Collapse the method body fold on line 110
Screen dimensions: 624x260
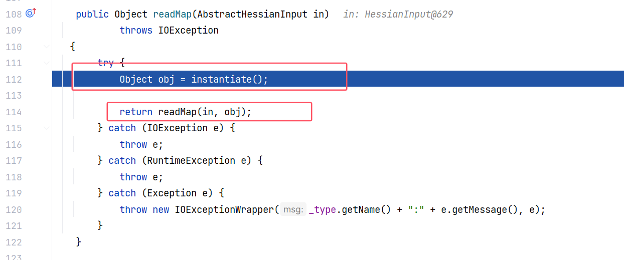point(47,47)
